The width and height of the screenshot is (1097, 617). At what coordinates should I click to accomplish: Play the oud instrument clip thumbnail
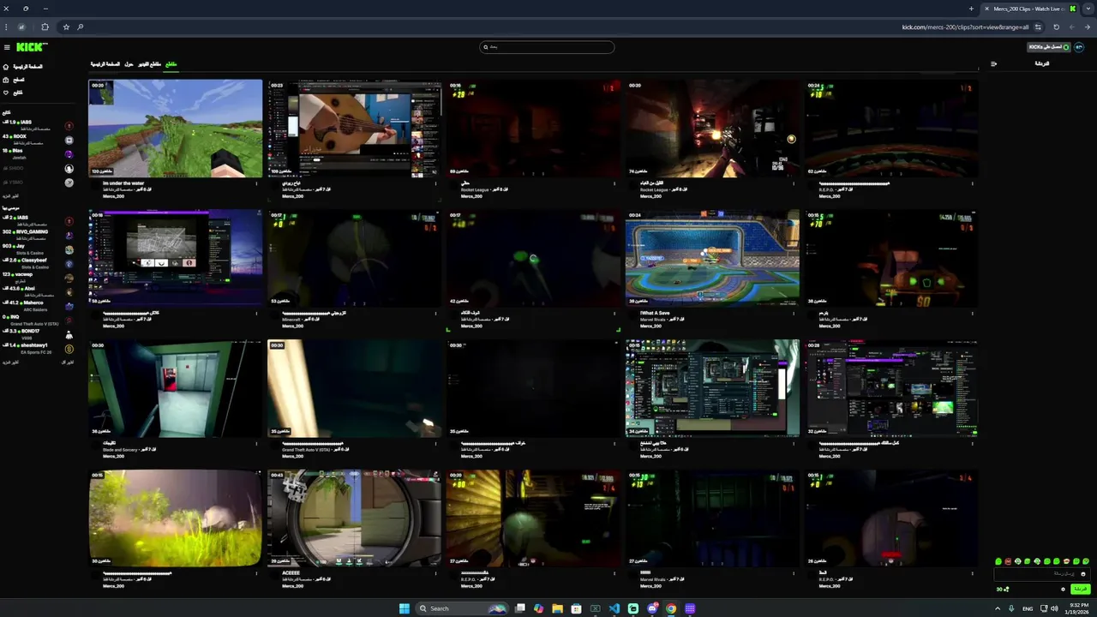pos(355,129)
